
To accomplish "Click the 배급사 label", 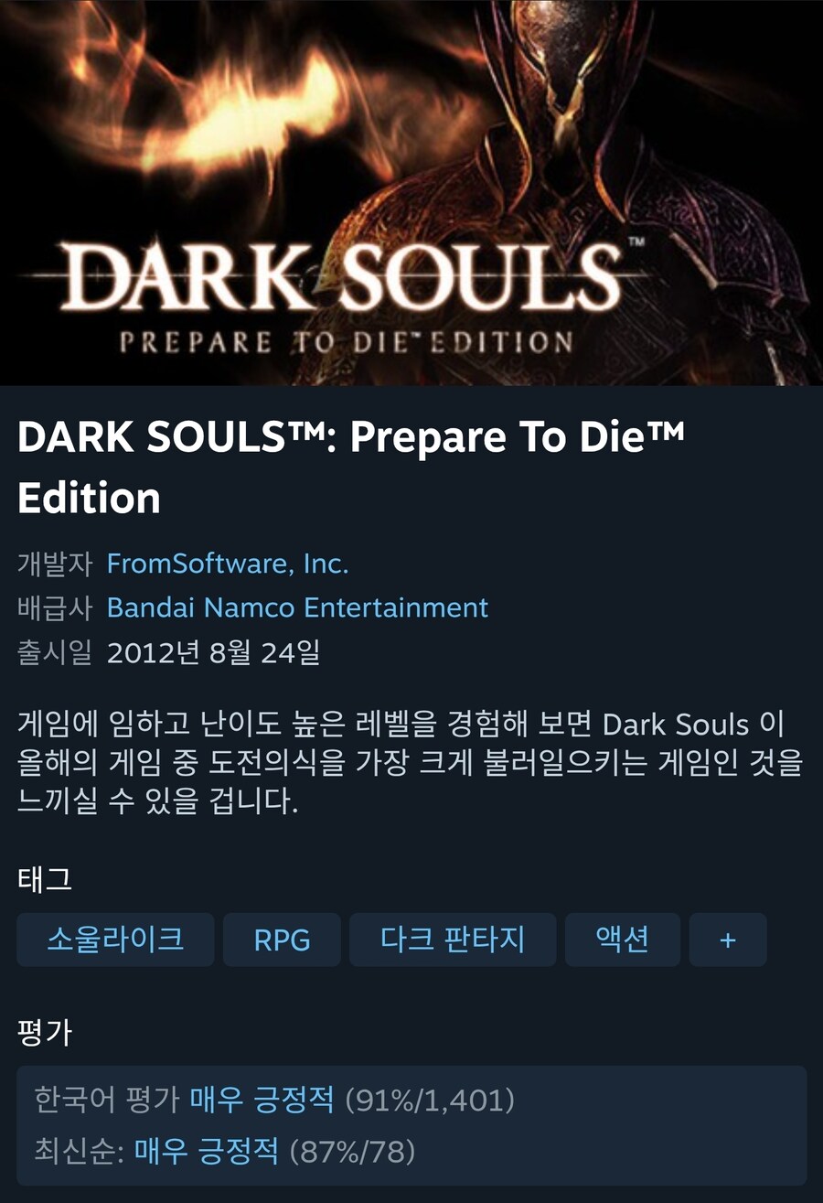I will tap(55, 607).
